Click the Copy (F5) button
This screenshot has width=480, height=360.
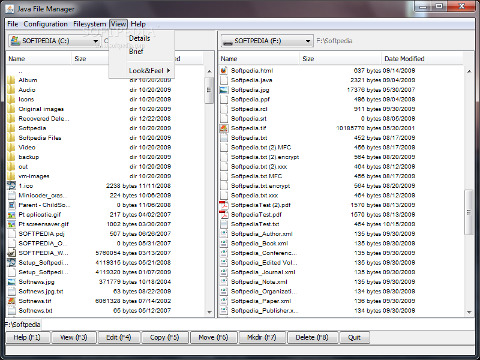tap(164, 337)
